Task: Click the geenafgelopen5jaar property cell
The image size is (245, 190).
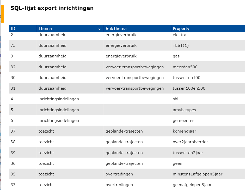Action: [x=192, y=185]
